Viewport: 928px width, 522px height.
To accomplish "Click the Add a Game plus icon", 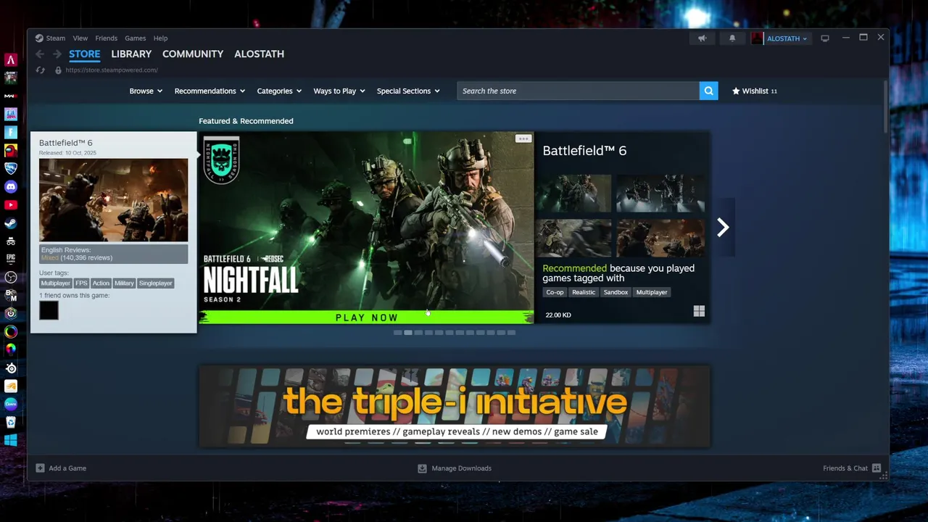I will tap(40, 468).
